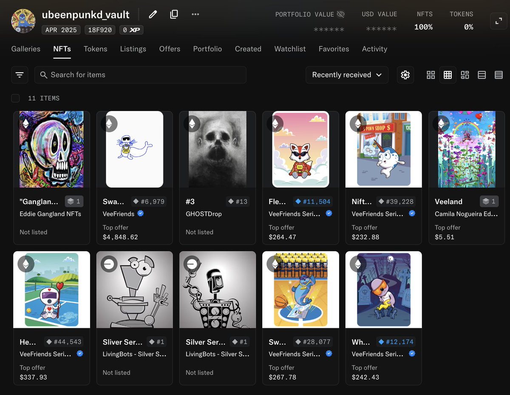Open the basketball whale NFT thumbnail
Screen dimensions: 510x395
pos(300,290)
